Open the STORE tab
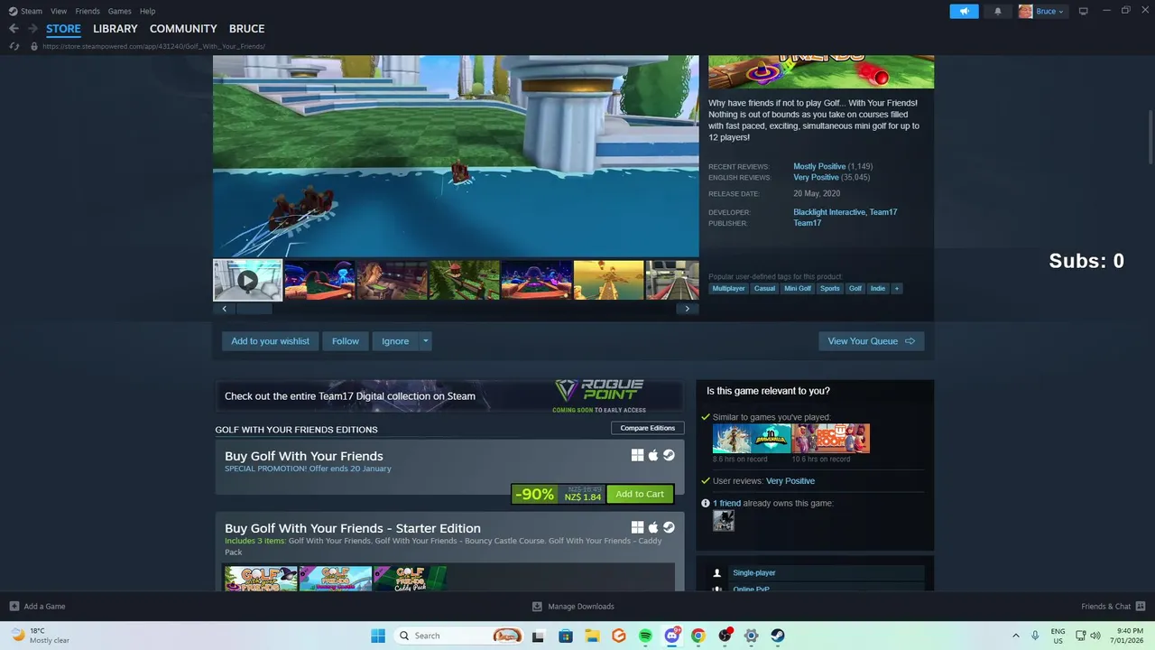The image size is (1155, 650). (x=63, y=29)
